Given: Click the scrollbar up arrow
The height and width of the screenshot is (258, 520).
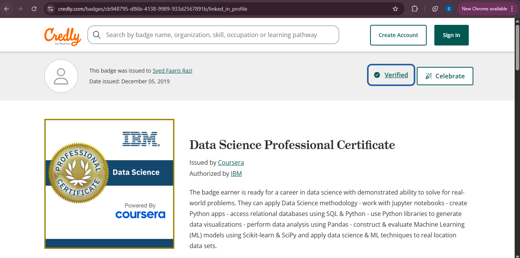Looking at the screenshot, I should [517, 21].
